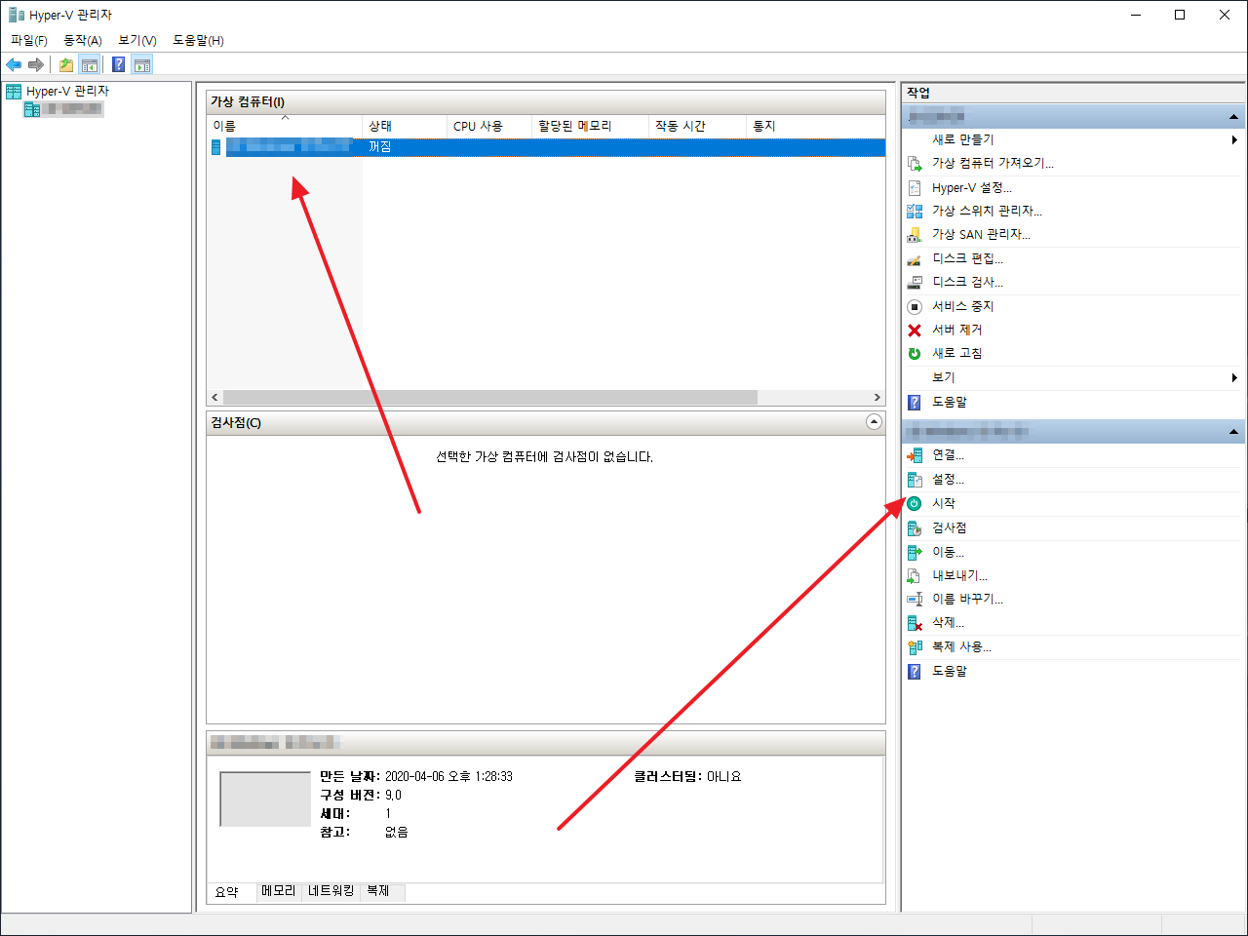The width and height of the screenshot is (1248, 936).
Task: Click 도움말 icon in server actions
Action: click(x=915, y=402)
